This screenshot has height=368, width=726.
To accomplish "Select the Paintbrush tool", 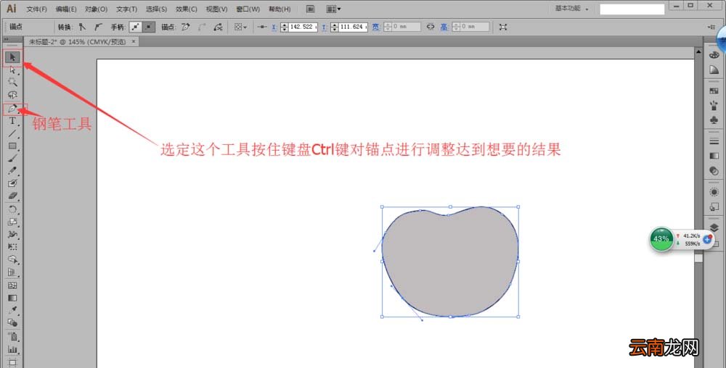I will tap(12, 159).
